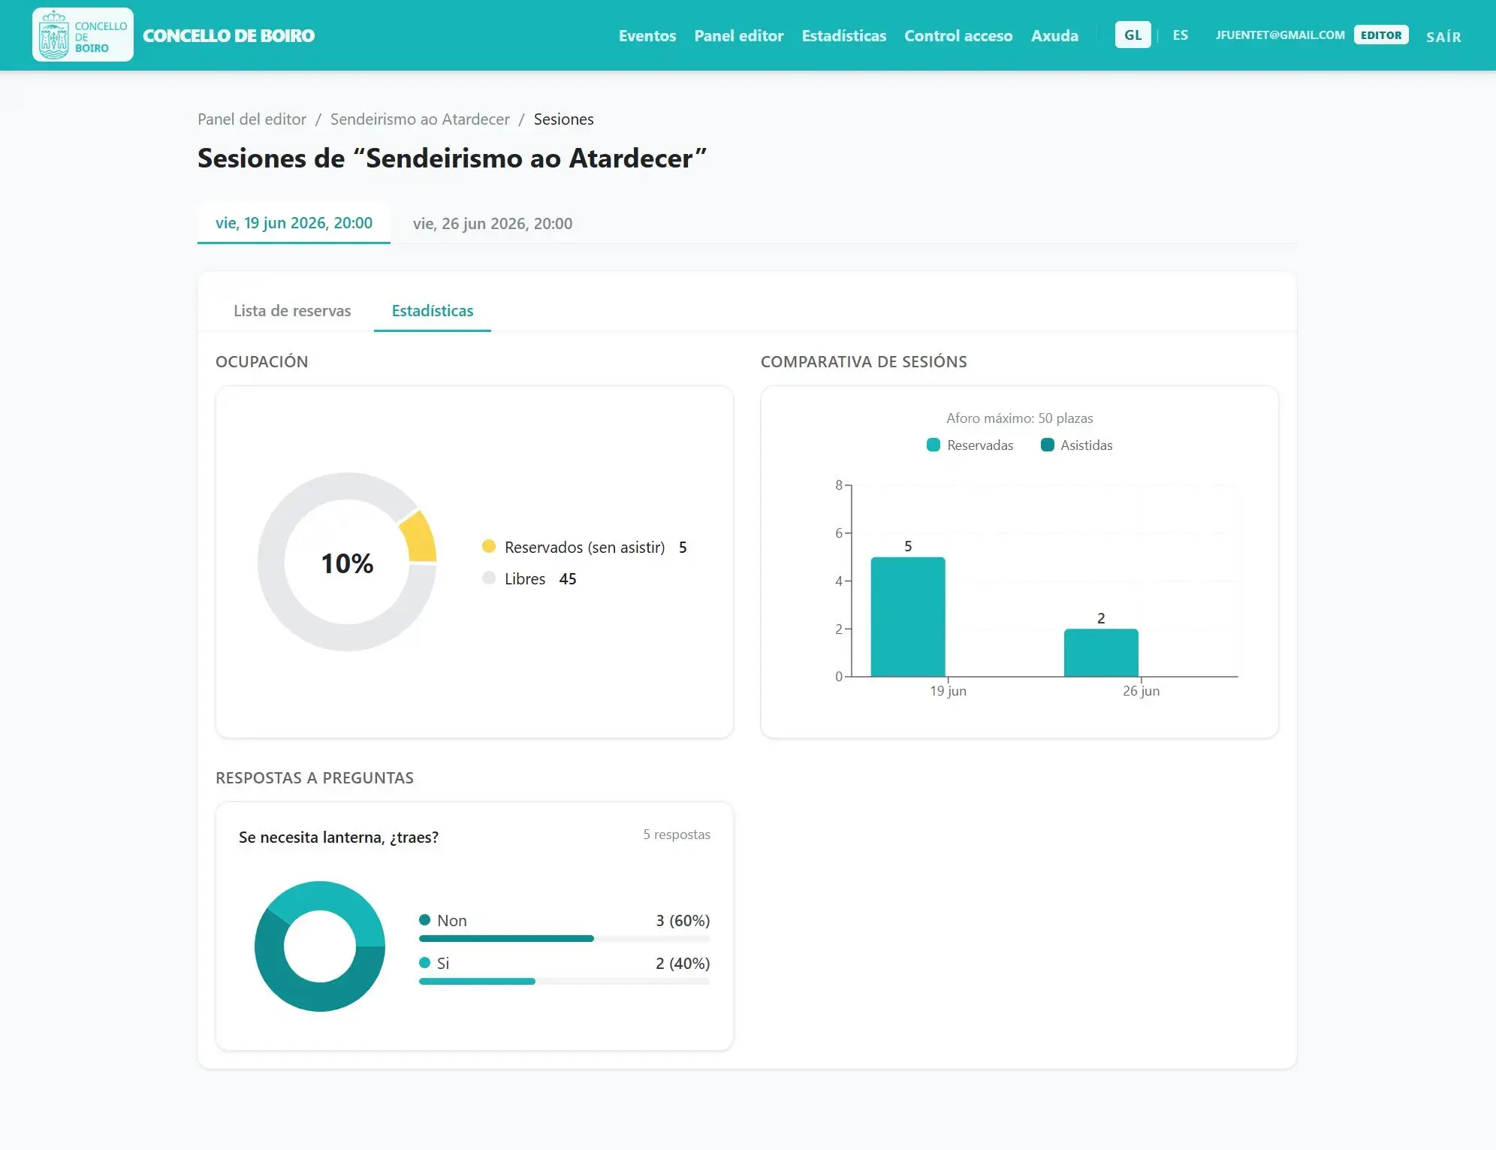The width and height of the screenshot is (1496, 1150).
Task: Open Control acceso page
Action: [x=958, y=35]
